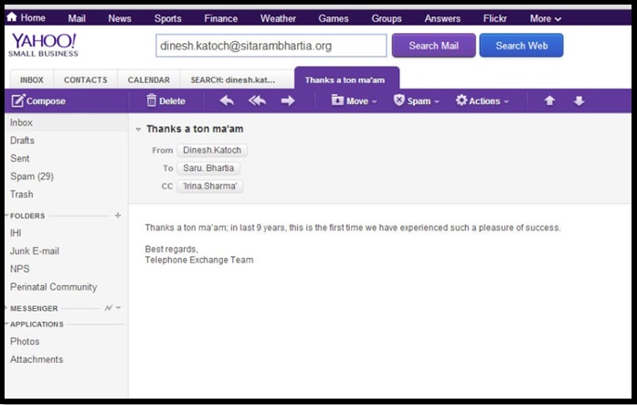The image size is (637, 405).
Task: Collapse the APPLICATIONS section
Action: click(x=6, y=324)
